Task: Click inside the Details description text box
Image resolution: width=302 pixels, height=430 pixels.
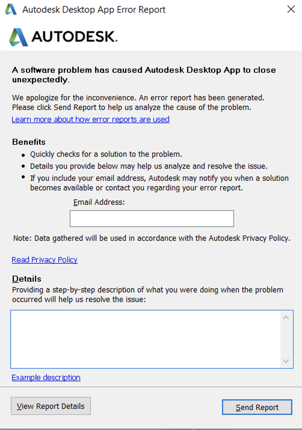Action: [x=145, y=339]
